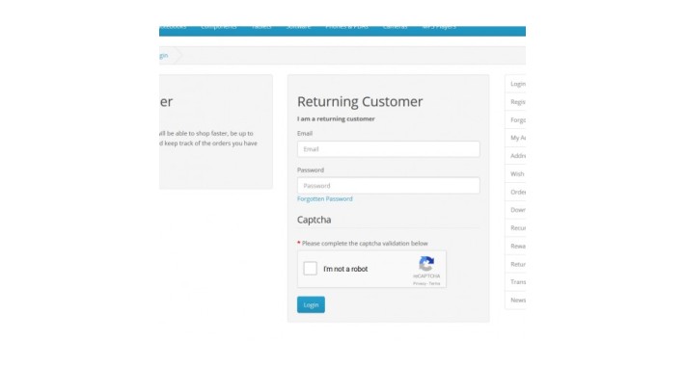Open MP3 Players in the navigation bar
The image size is (685, 366).
pyautogui.click(x=440, y=27)
